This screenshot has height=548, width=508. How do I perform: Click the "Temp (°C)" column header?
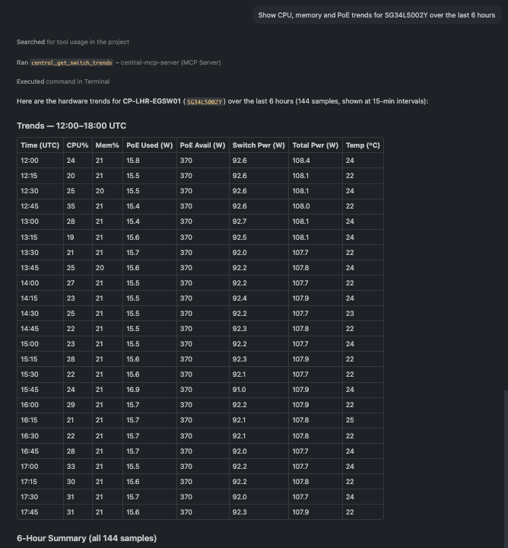363,145
